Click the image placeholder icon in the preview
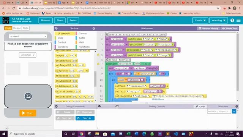The image size is (243, 137). point(28,96)
